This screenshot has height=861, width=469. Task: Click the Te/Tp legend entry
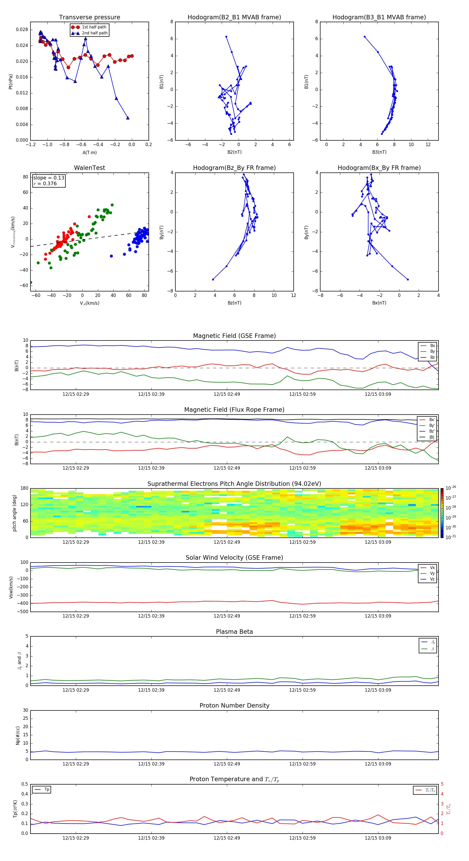tap(425, 790)
